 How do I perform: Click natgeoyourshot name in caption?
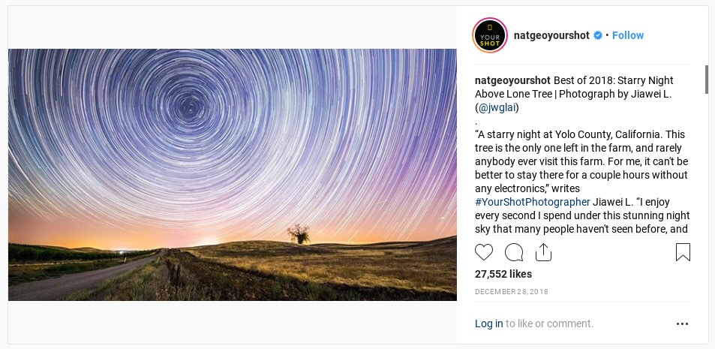point(513,80)
